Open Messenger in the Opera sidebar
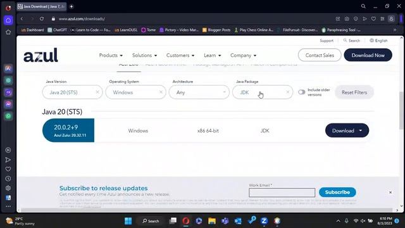Viewport: 405px width, 228px height. tap(8, 104)
